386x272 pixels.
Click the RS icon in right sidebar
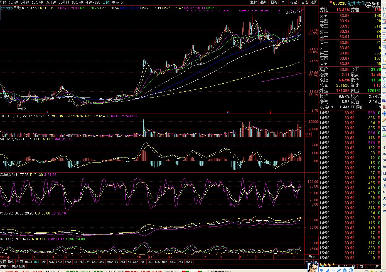[x=384, y=101]
